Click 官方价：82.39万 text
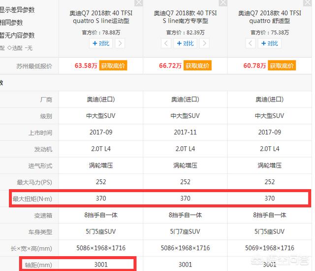Screen dimensions: 315x271 (185, 33)
